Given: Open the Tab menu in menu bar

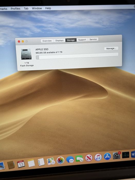Looking at the screenshot, I should point(26,8).
